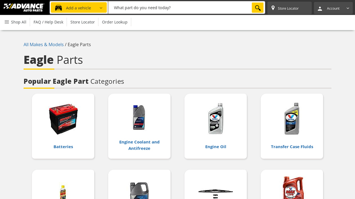
Task: Open Store Locator in the black header
Action: (289, 8)
